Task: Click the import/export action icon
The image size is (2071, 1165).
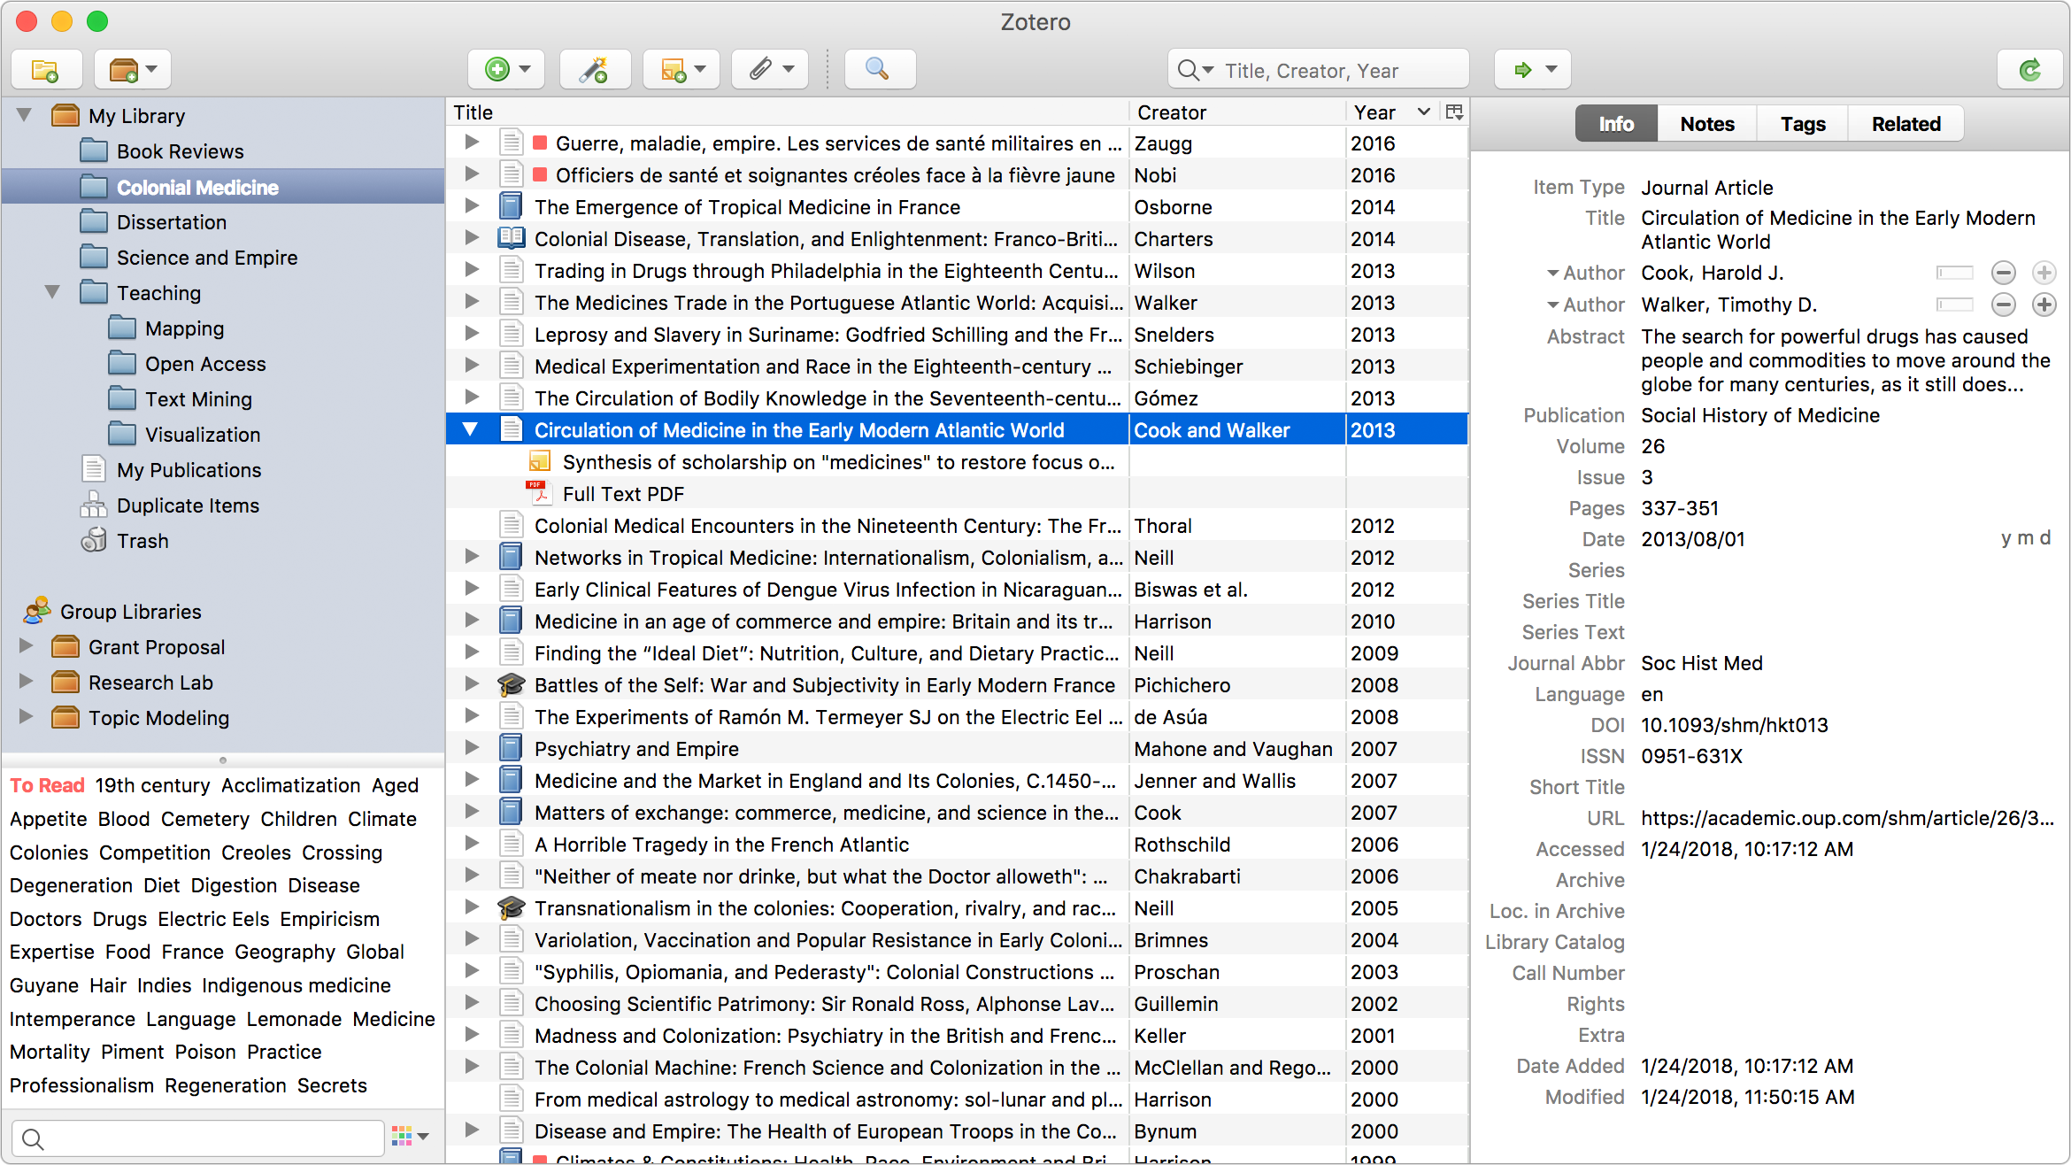Action: [1533, 68]
